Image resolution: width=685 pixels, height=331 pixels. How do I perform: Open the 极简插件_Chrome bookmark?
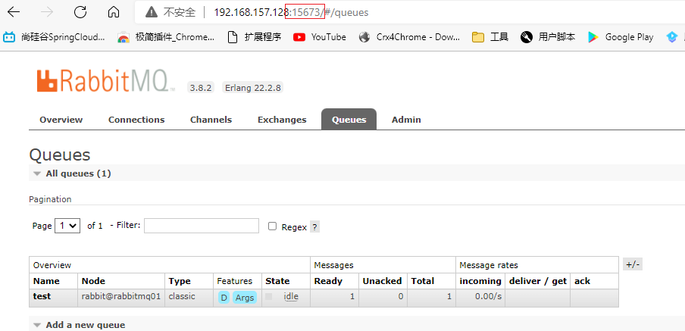point(166,37)
